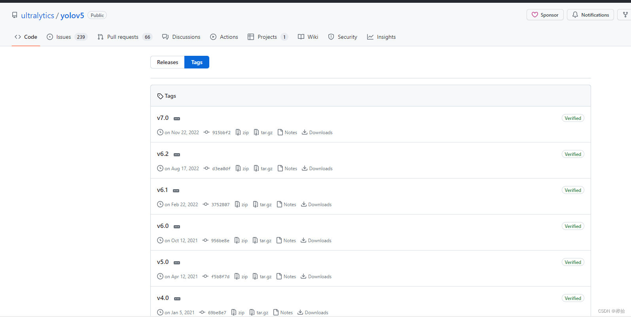Click the Verified badge for v6.2
Viewport: 631px width, 317px height.
[x=573, y=154]
